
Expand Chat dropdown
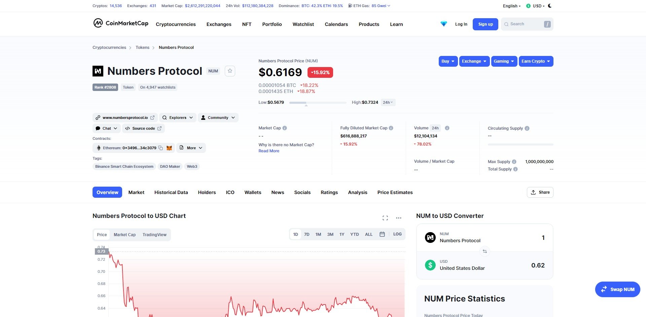pyautogui.click(x=106, y=128)
